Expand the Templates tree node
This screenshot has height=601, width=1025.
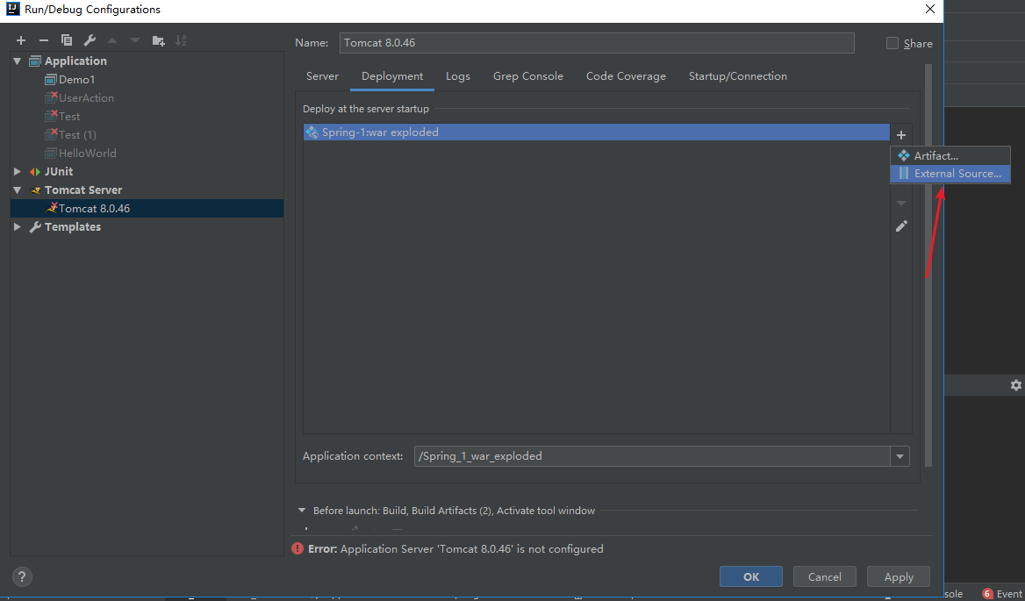(18, 227)
